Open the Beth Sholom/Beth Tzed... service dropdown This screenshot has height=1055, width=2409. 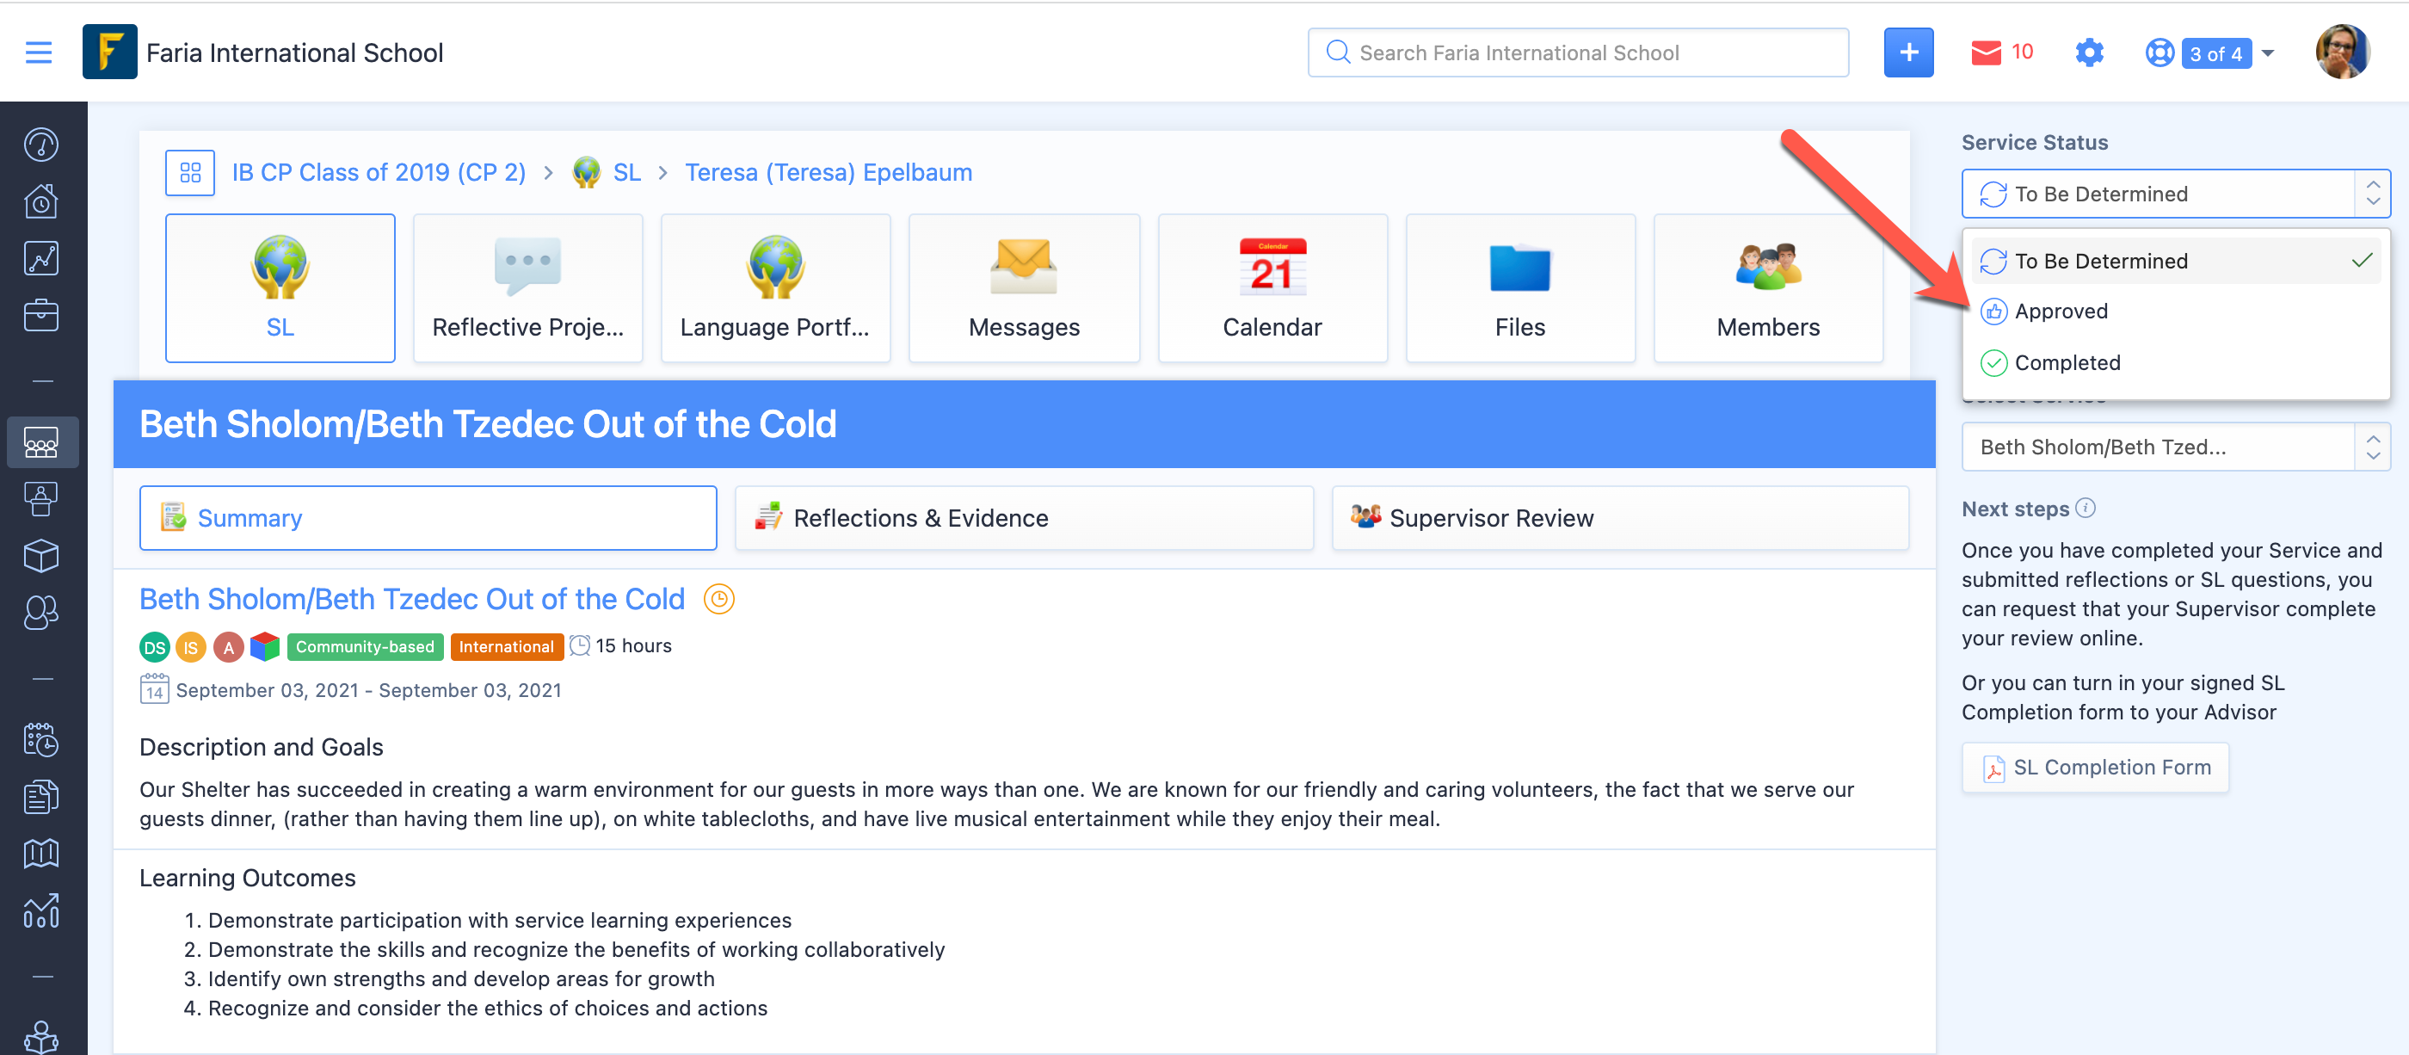(2175, 447)
